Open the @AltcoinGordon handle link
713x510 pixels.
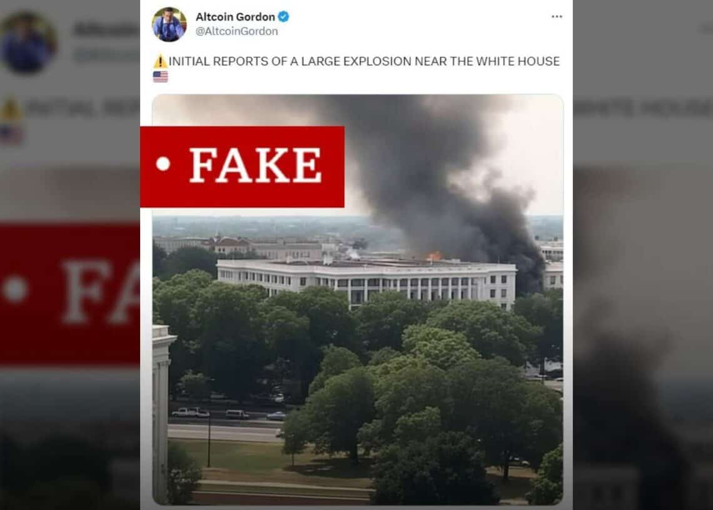(x=236, y=31)
